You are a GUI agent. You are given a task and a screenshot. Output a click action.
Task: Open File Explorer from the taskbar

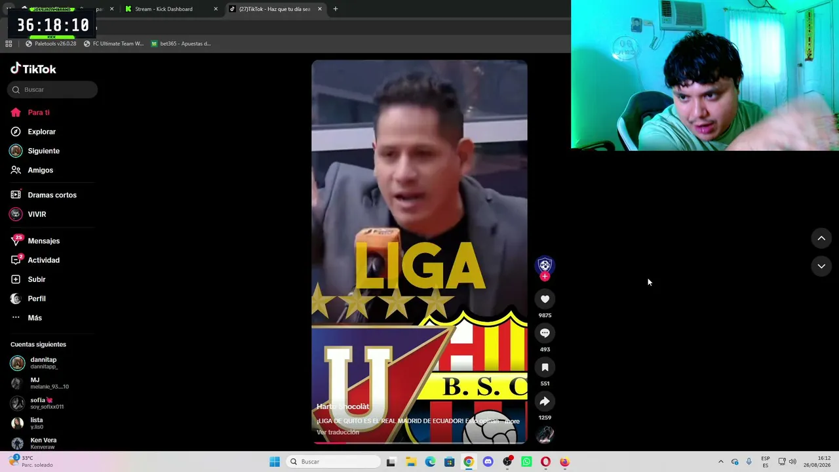pos(411,462)
